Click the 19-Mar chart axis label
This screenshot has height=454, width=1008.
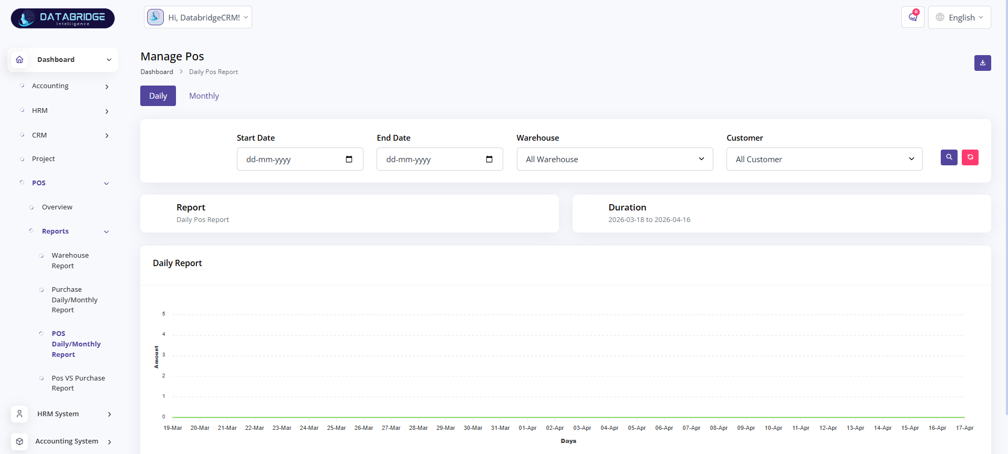pyautogui.click(x=173, y=428)
